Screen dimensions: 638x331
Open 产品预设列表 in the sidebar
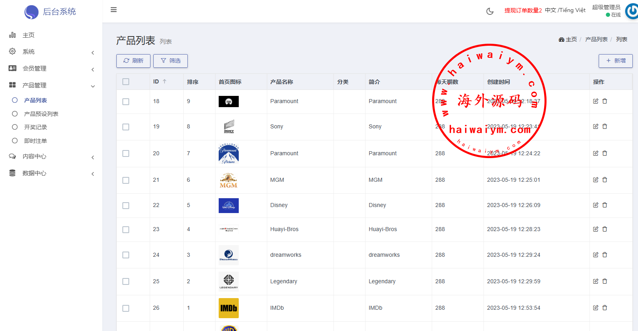coord(41,114)
